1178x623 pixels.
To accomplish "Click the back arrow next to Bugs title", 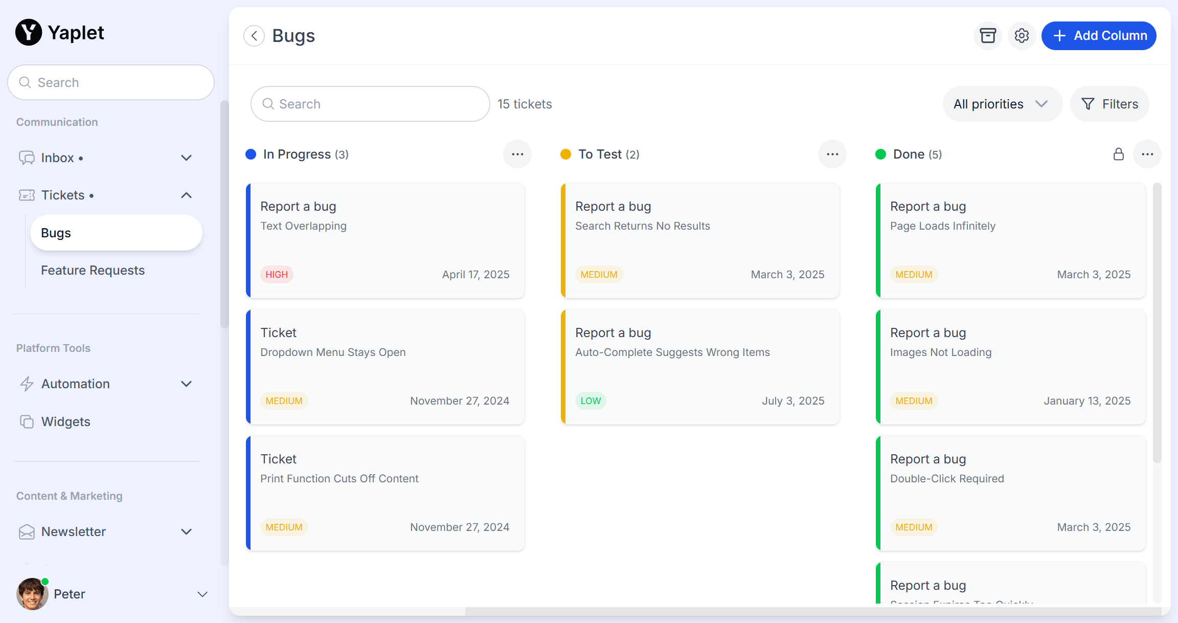I will pos(254,36).
